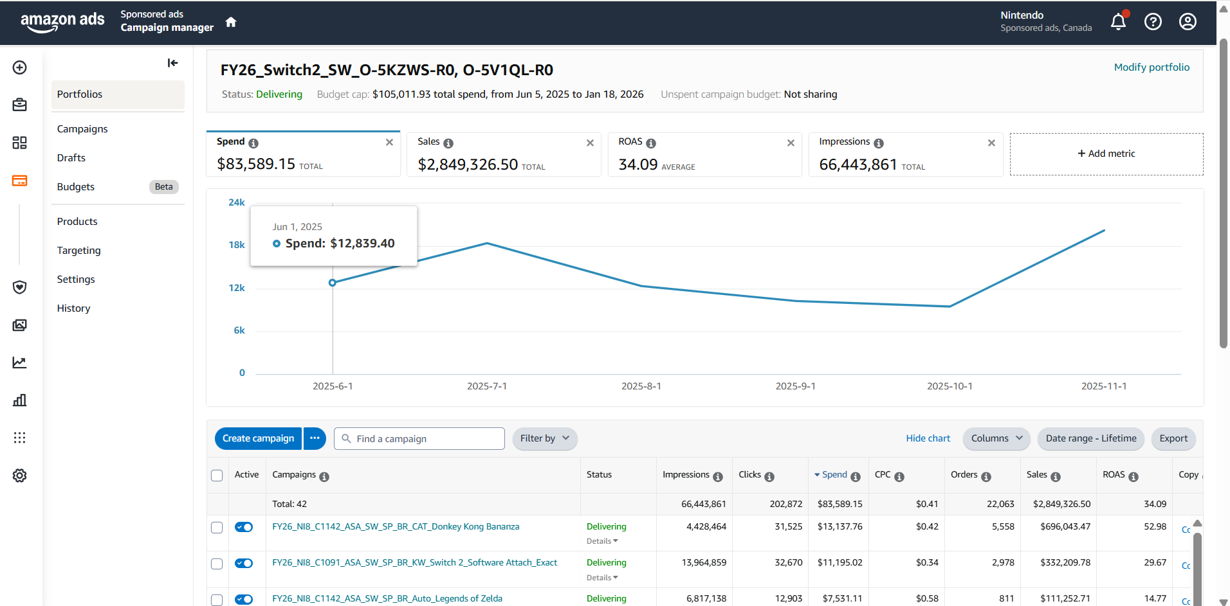Click the Spend info icon in metric card
Image resolution: width=1230 pixels, height=606 pixels.
point(253,143)
